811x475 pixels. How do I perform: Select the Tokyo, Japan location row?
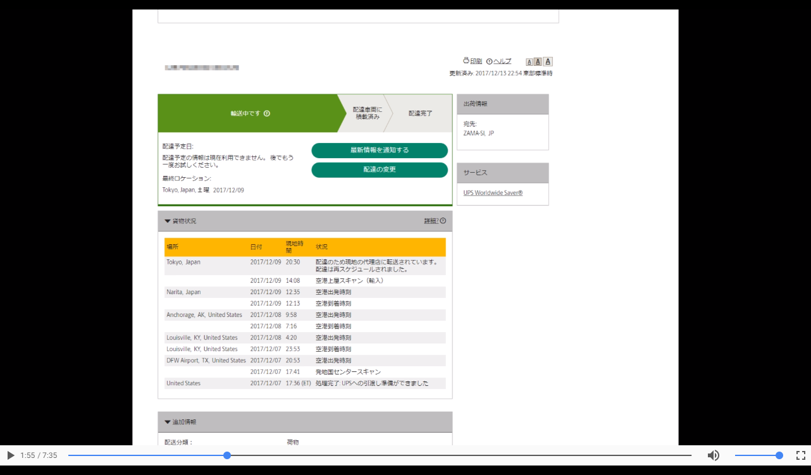(x=305, y=266)
